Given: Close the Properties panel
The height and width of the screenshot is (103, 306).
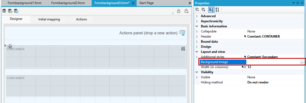Looking at the screenshot, I should [x=302, y=3].
